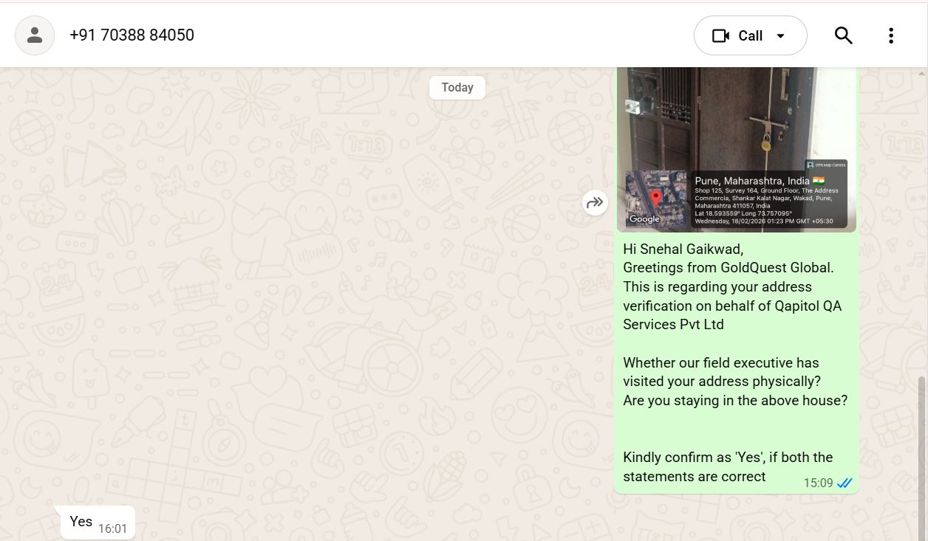Click the blue double-tick read receipt
928x541 pixels.
point(845,483)
